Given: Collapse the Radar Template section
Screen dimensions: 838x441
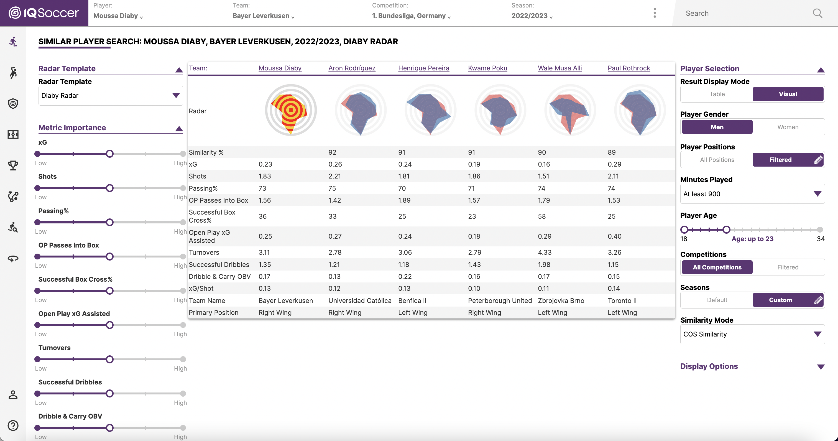Looking at the screenshot, I should point(179,70).
